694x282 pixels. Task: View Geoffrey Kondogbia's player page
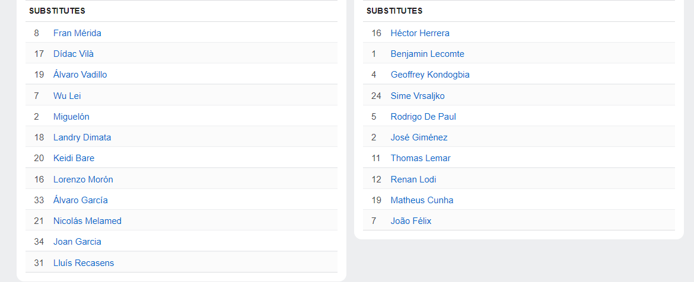430,75
